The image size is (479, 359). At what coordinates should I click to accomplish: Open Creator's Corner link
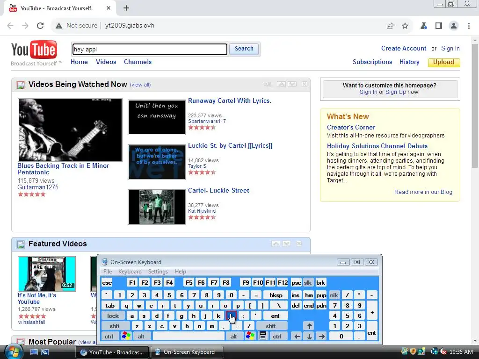351,127
